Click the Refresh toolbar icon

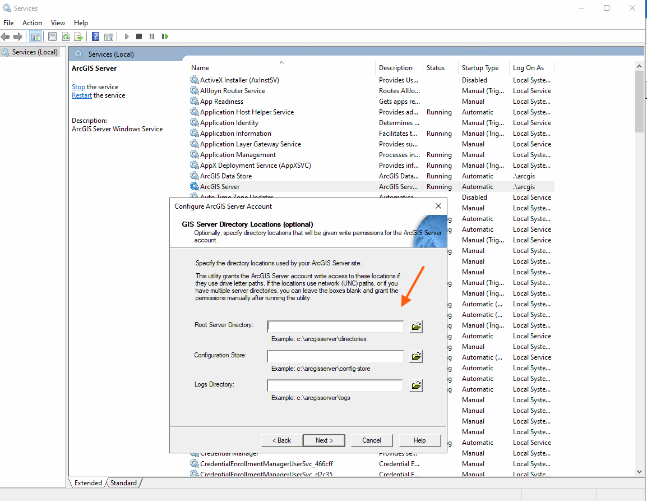pos(66,36)
